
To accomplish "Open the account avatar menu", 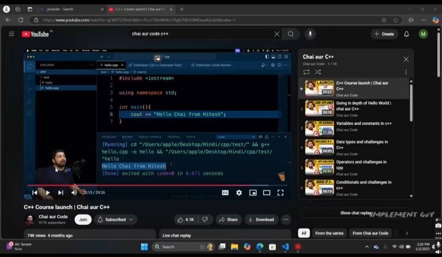I will (423, 34).
